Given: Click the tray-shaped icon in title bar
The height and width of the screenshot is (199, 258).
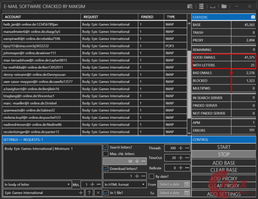Looking at the screenshot, I should click(213, 7).
